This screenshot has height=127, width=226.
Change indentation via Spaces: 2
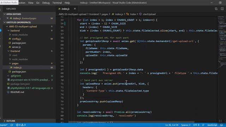coord(186,125)
